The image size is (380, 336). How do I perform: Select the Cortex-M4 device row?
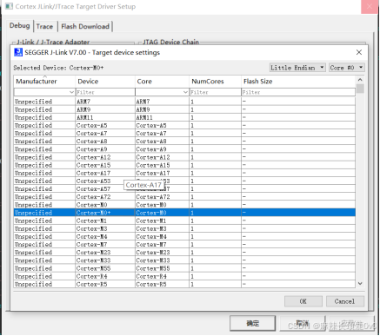point(184,236)
